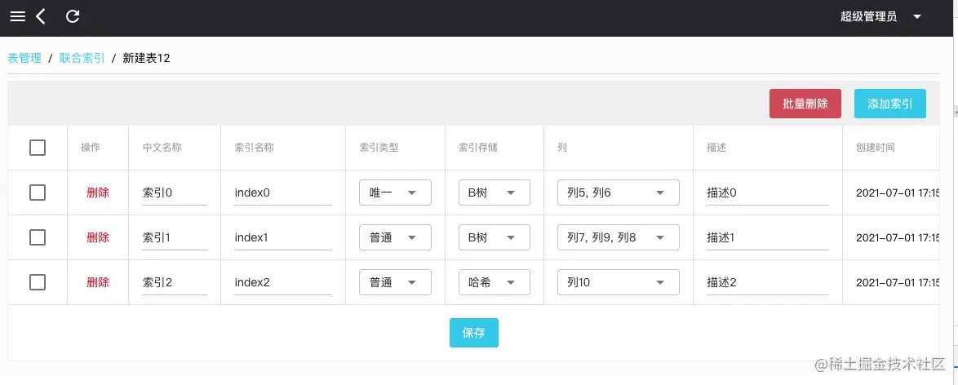
Task: Open the 普通 index type dropdown for index1
Action: point(395,237)
